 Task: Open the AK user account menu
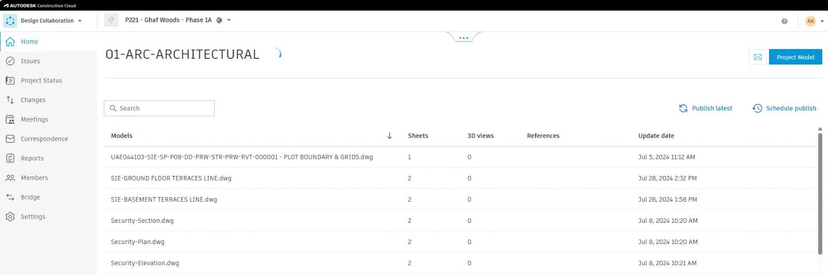(x=815, y=21)
